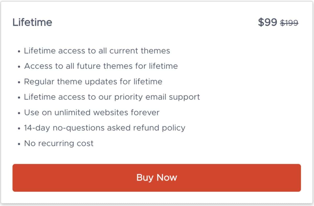
Task: Click bullet dot before 'Use on unlimited websites'
Action: pos(19,113)
